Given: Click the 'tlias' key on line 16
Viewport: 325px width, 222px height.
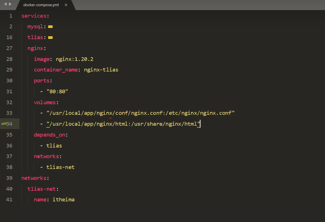Looking at the screenshot, I should [35, 37].
